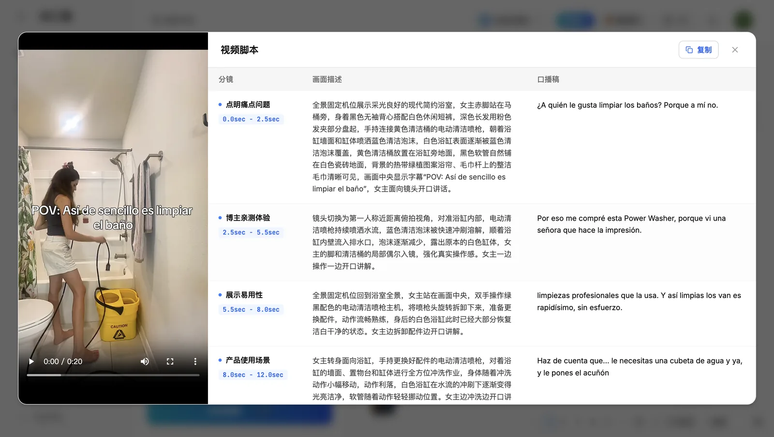This screenshot has width=774, height=437.
Task: Click the 8.0sec - 12.0sec time tag
Action: [x=253, y=375]
